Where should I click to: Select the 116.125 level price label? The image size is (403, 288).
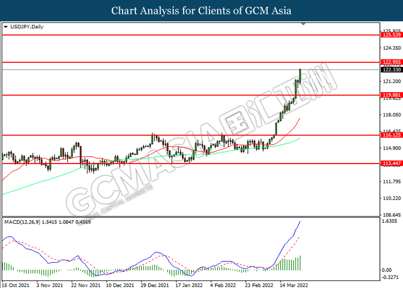[x=391, y=135]
